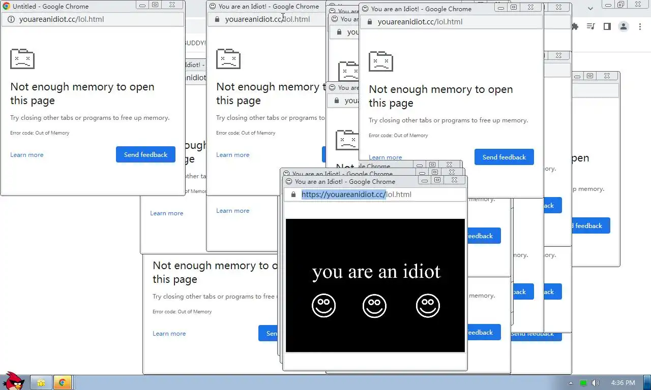
Task: Show hidden tray icons arrow
Action: coord(571,383)
